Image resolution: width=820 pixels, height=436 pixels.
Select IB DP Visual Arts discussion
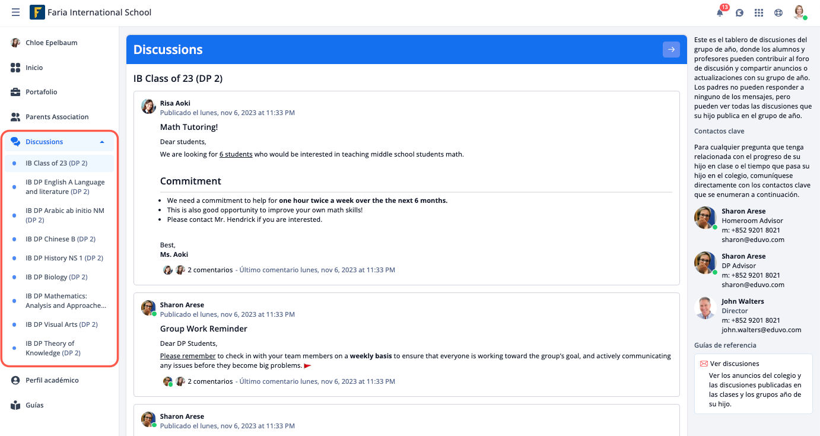pos(62,324)
